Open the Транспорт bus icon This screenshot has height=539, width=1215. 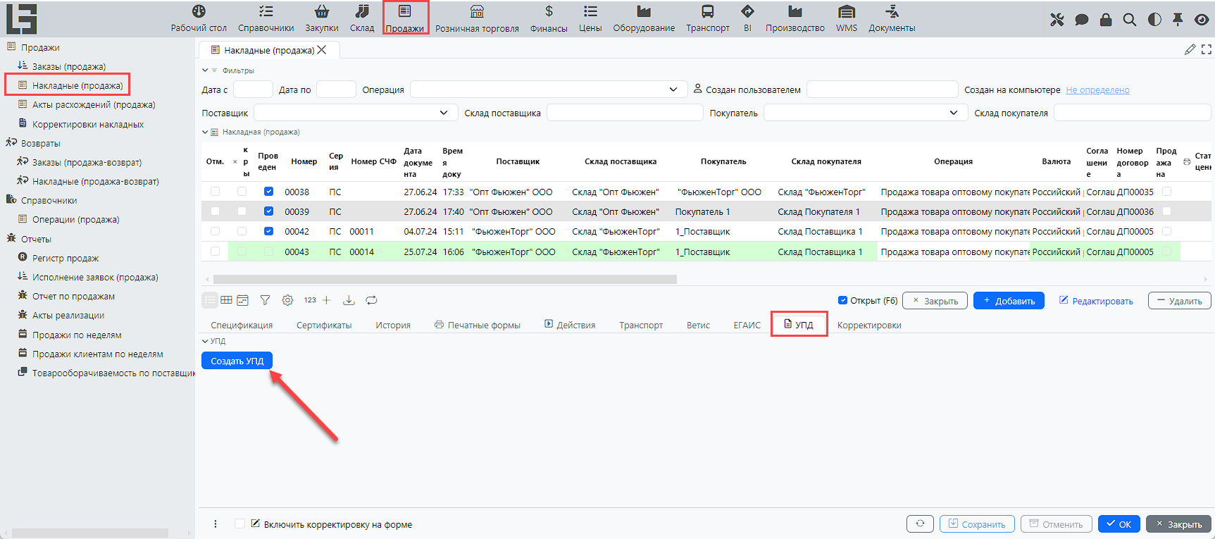click(707, 13)
